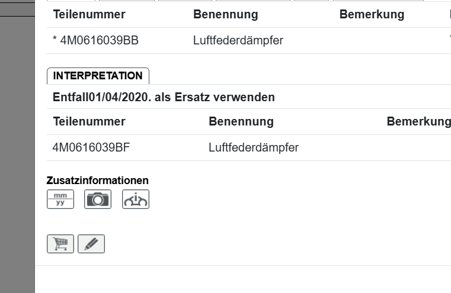Click the vehicle info icon
Screen dimensions: 451x293
136,199
